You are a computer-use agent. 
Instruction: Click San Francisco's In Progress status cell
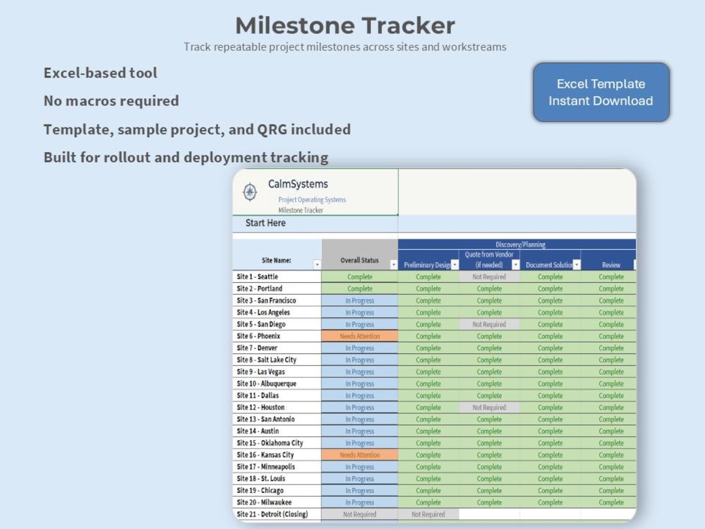[x=360, y=300]
